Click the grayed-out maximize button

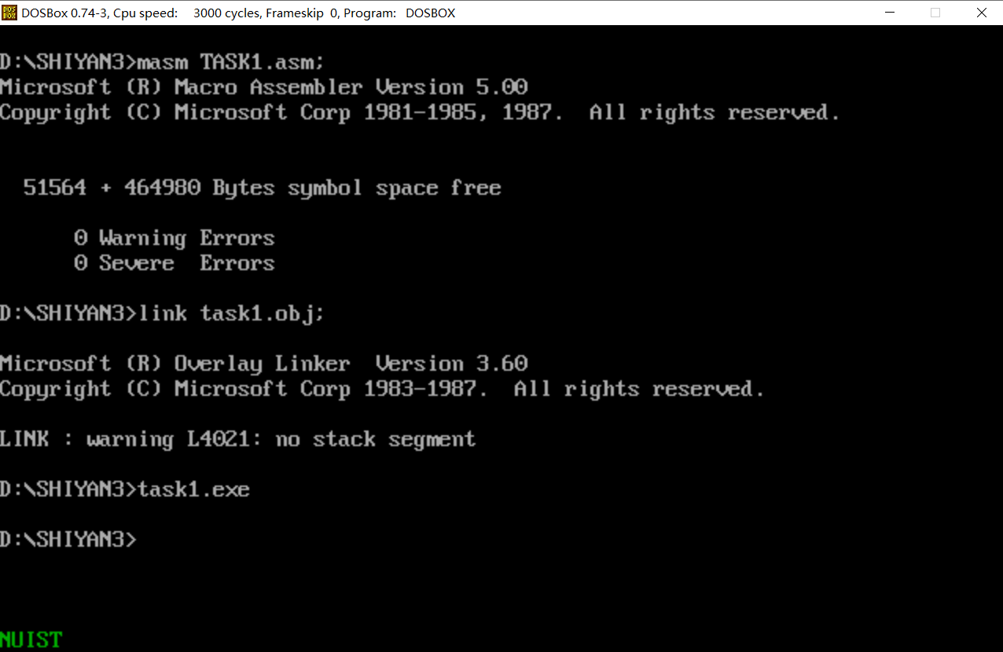click(x=935, y=13)
